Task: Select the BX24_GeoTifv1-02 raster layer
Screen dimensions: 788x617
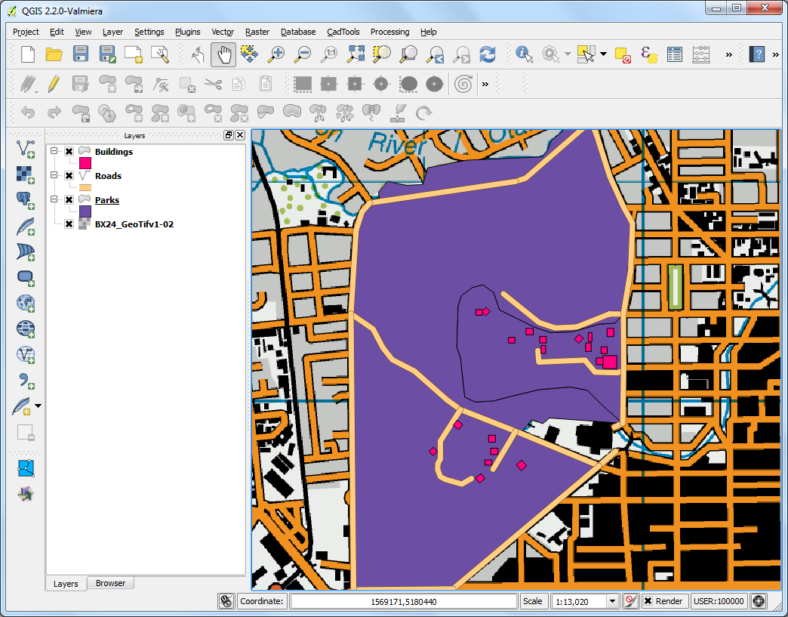Action: pyautogui.click(x=134, y=224)
